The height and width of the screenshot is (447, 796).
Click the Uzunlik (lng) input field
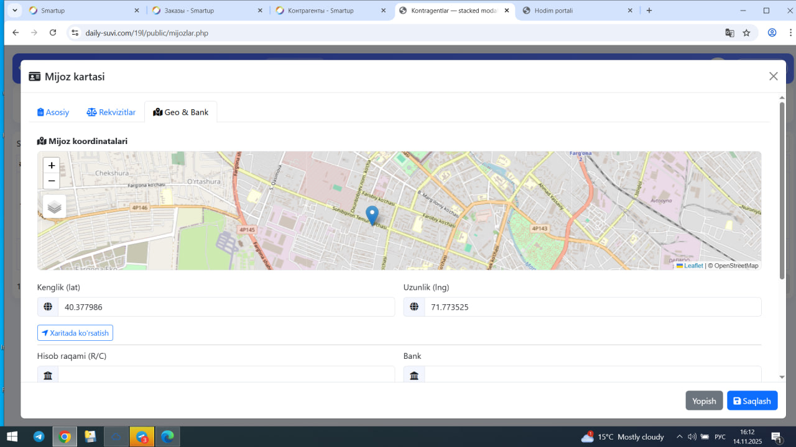click(592, 307)
